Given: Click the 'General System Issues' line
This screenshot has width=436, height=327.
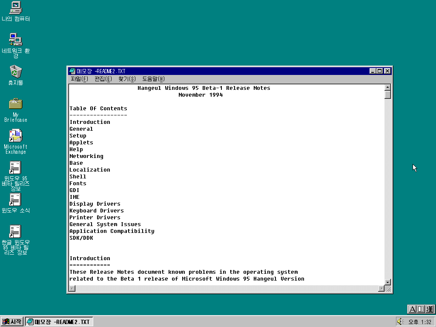Looking at the screenshot, I should pyautogui.click(x=105, y=224).
